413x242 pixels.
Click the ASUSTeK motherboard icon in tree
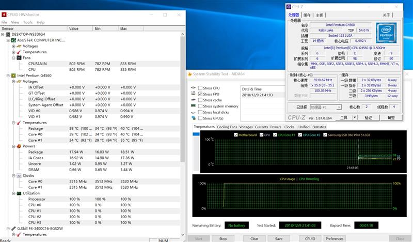pyautogui.click(x=14, y=40)
